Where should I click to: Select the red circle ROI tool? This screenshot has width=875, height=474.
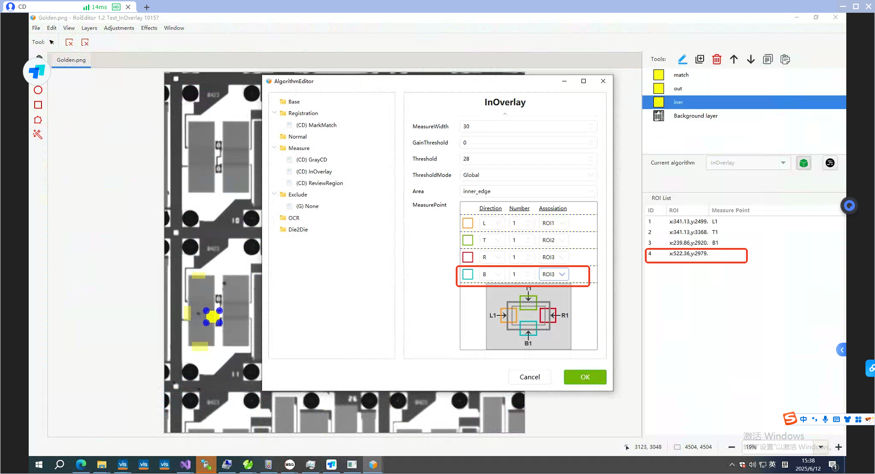(38, 90)
